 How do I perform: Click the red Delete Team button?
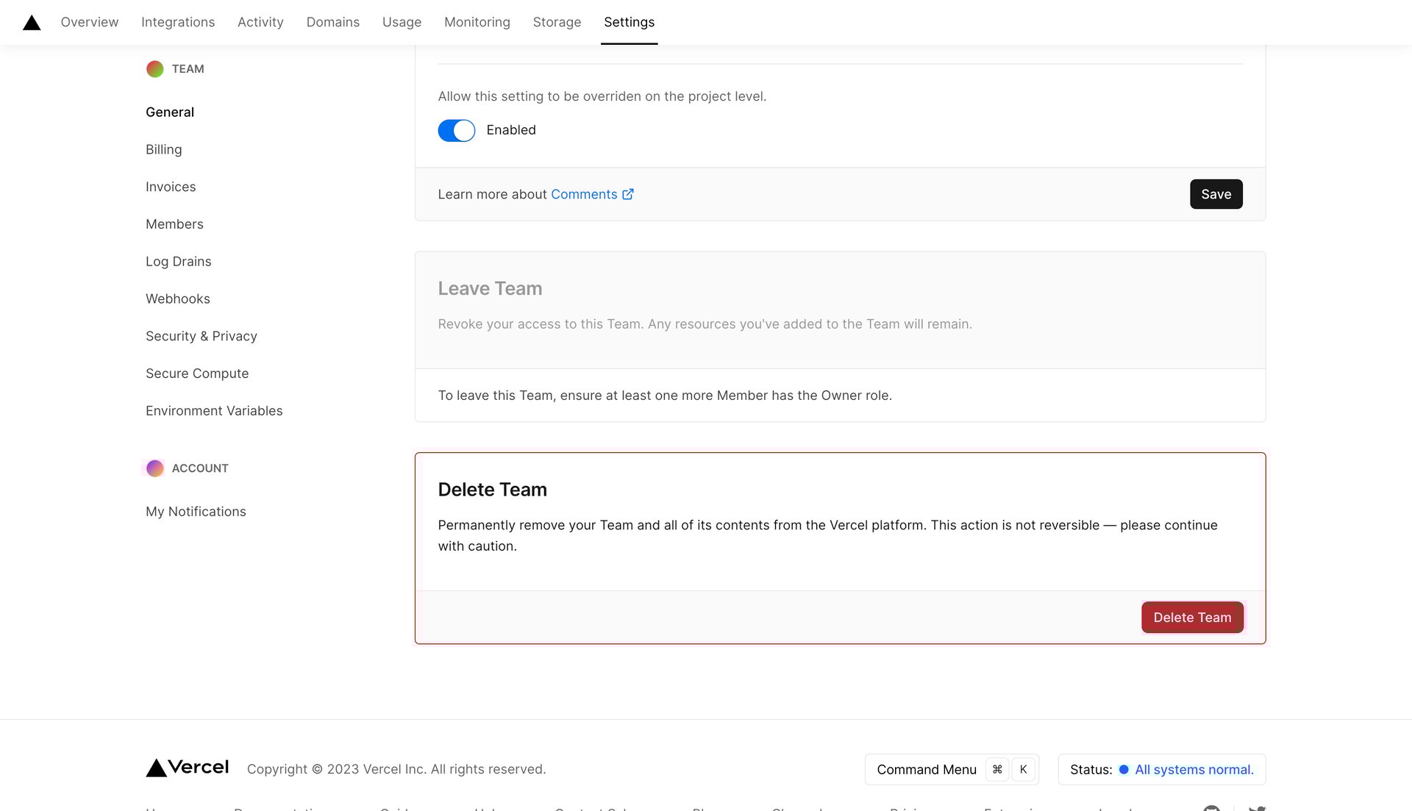click(1192, 618)
